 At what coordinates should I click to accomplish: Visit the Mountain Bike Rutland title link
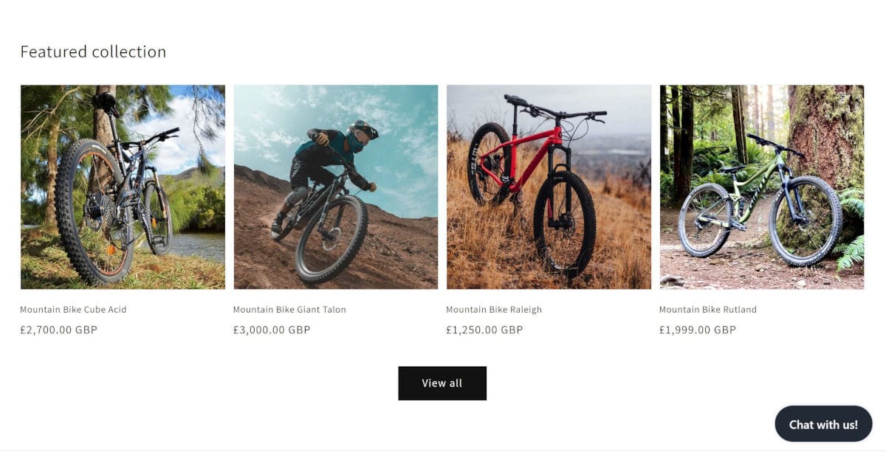(707, 310)
